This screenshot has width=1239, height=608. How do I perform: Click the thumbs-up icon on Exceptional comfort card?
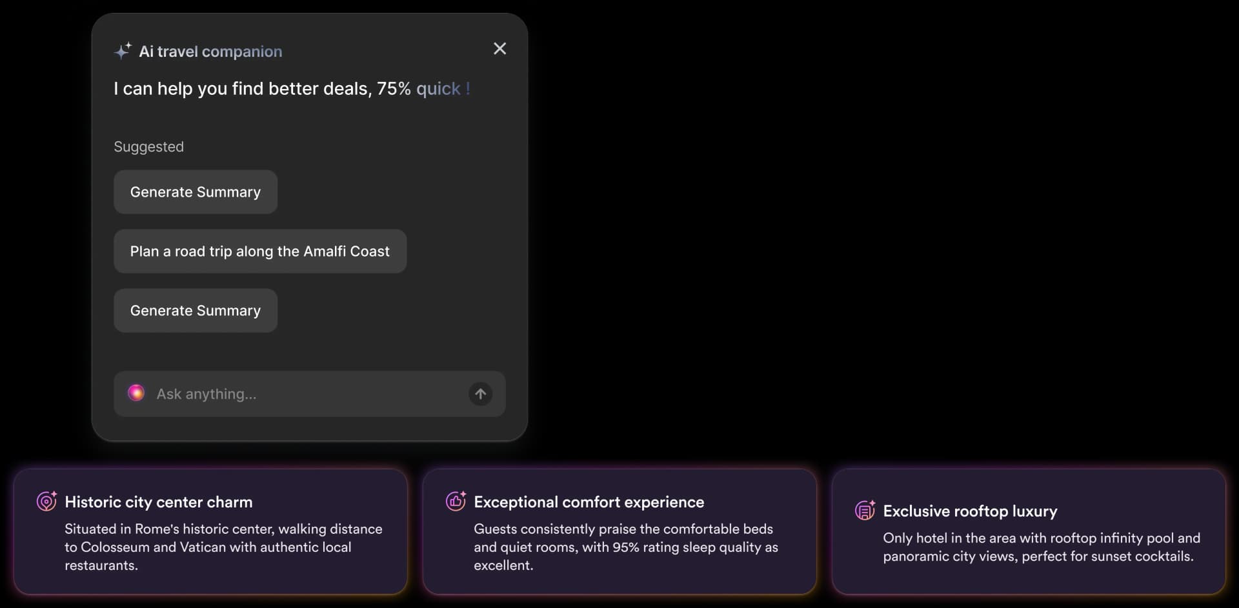tap(456, 501)
